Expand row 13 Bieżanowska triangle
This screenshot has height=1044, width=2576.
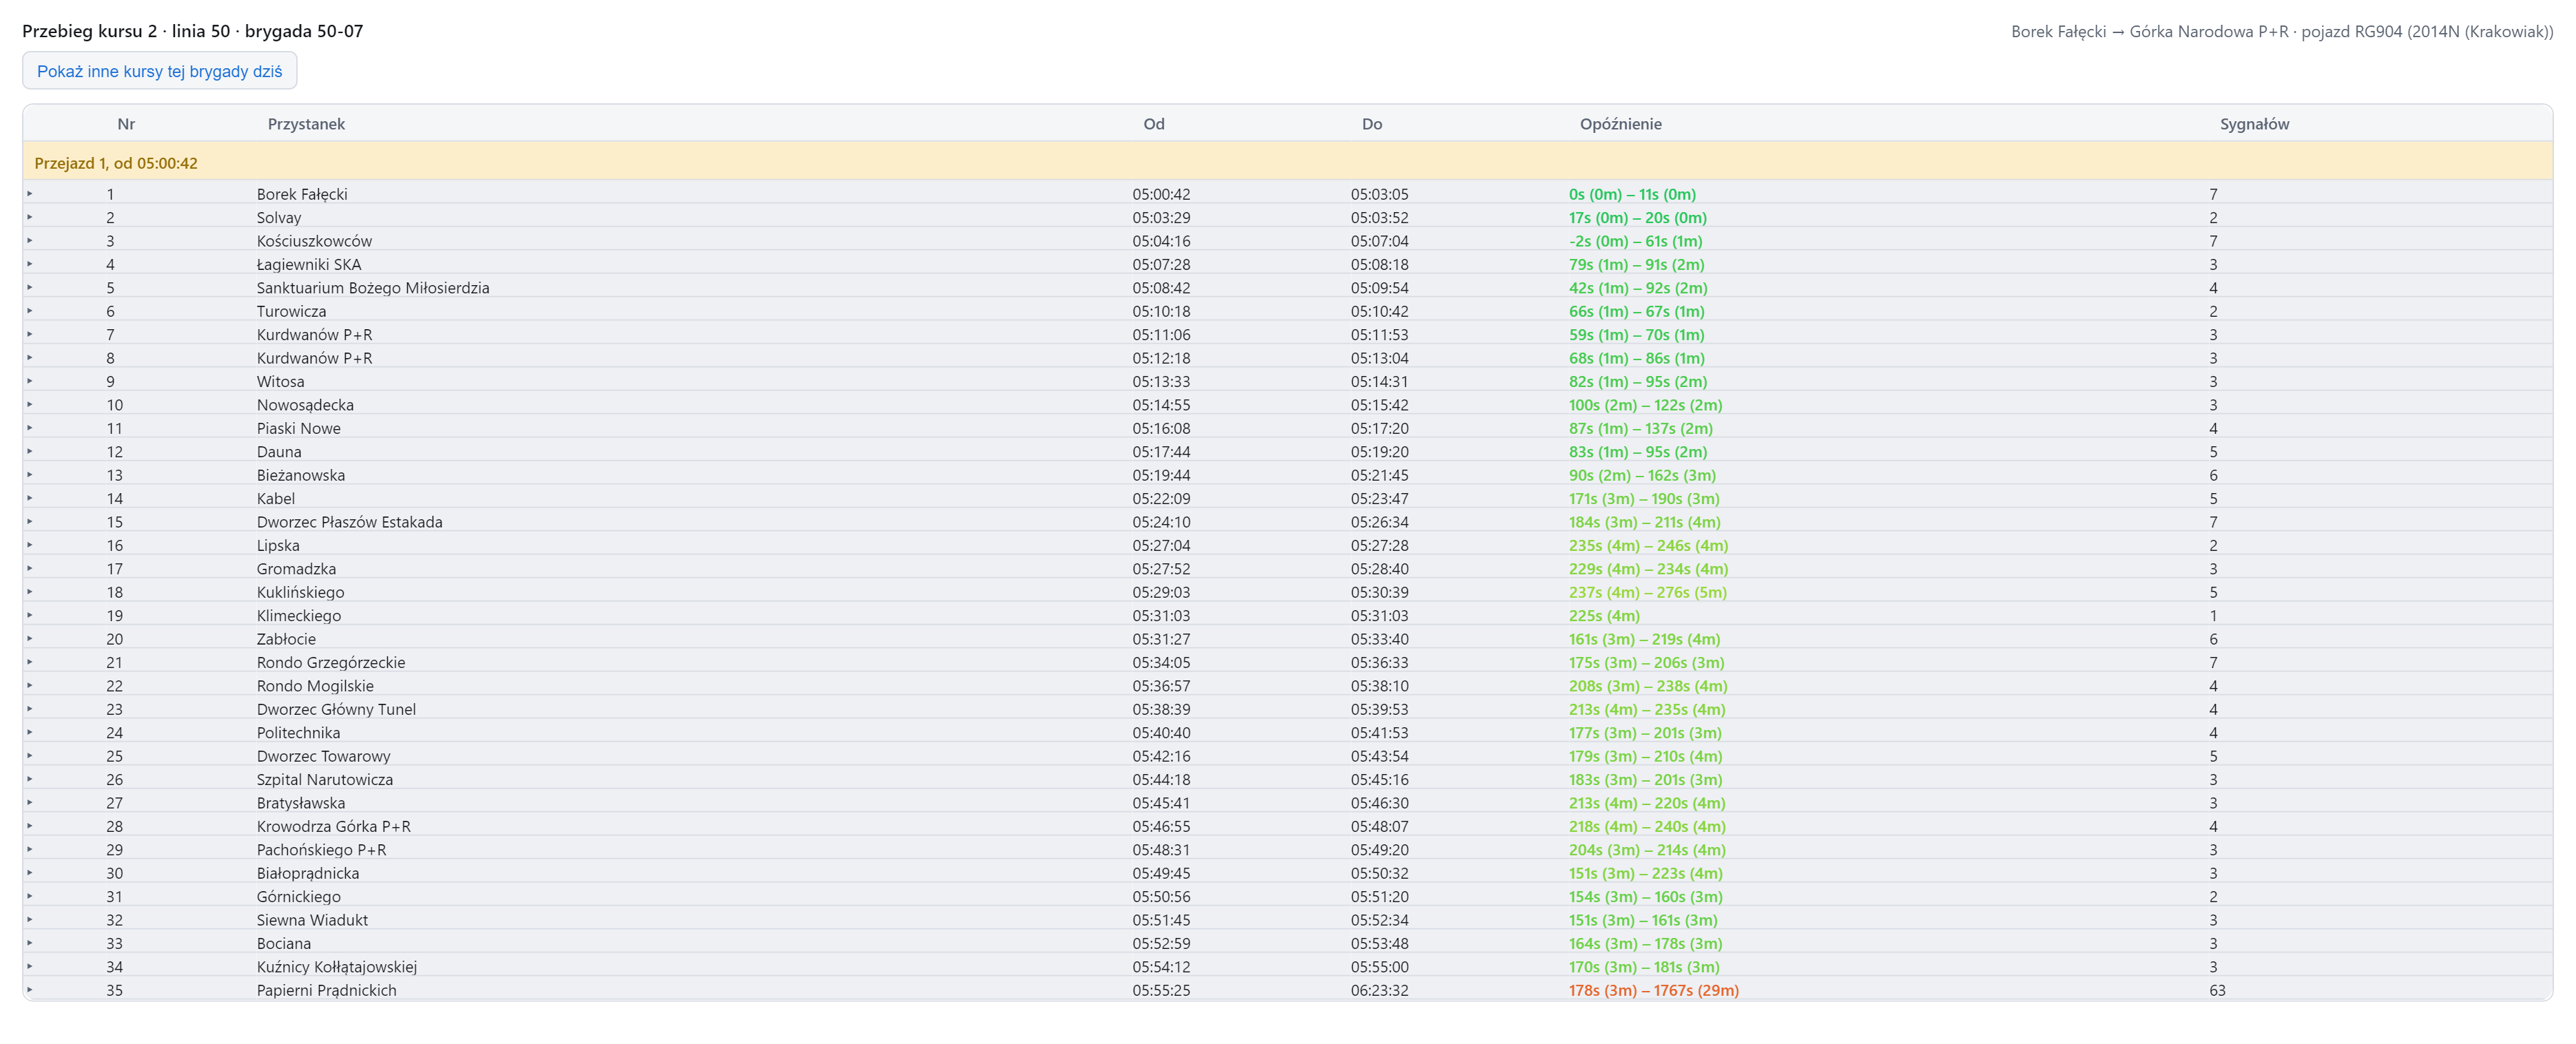coord(30,475)
